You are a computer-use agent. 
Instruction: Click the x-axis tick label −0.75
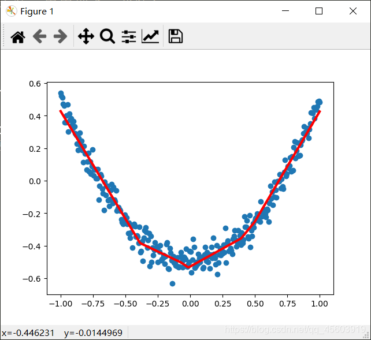pos(93,304)
